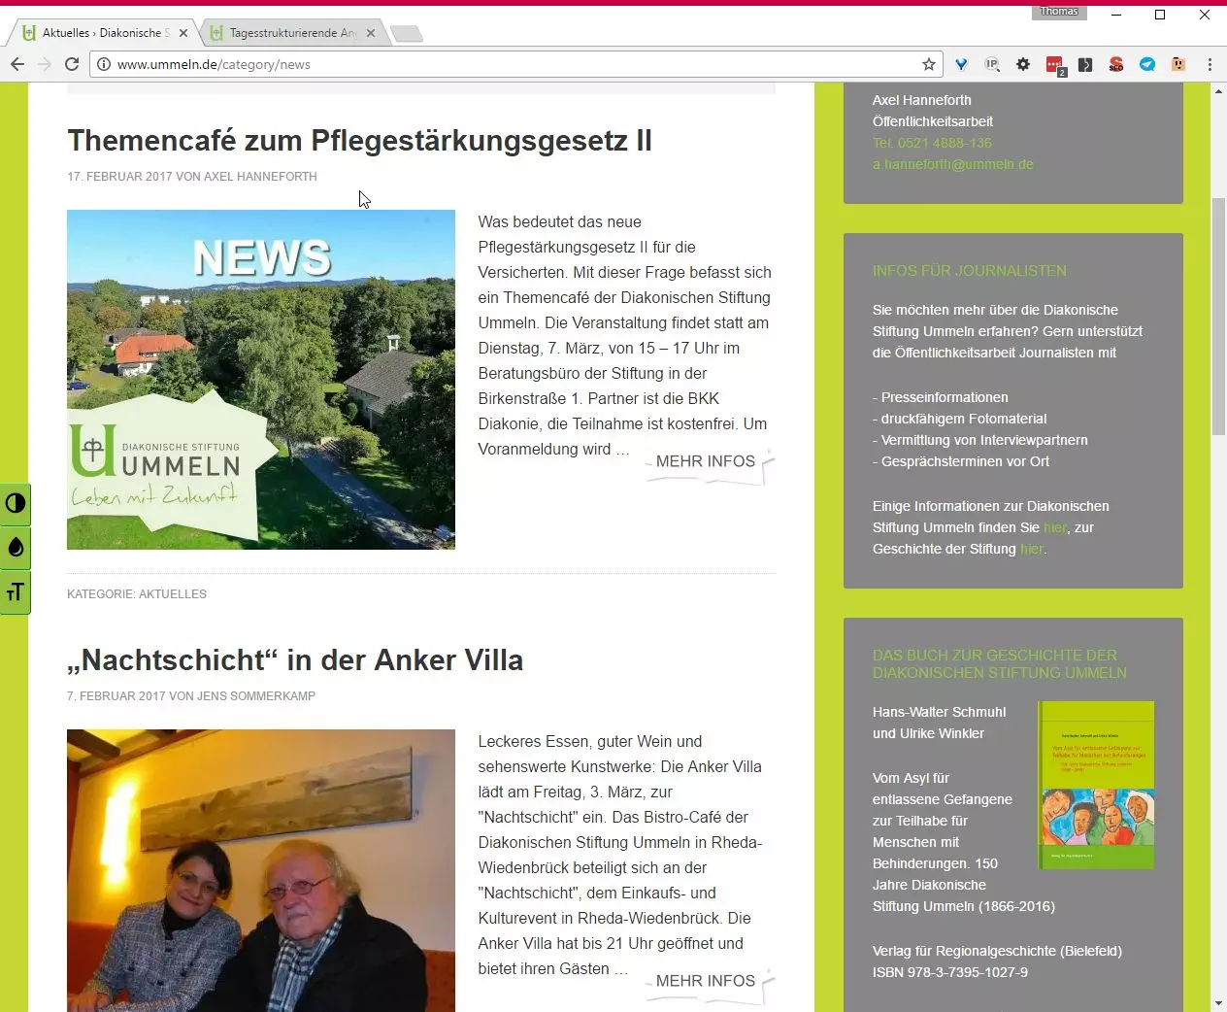The height and width of the screenshot is (1012, 1227).
Task: Click MEHR INFOS for the Themencafé article
Action: 706,461
